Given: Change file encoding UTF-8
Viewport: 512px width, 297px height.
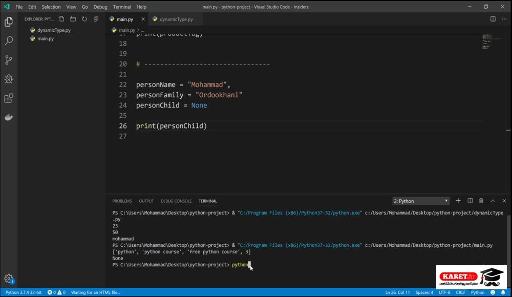Looking at the screenshot, I should [444, 292].
